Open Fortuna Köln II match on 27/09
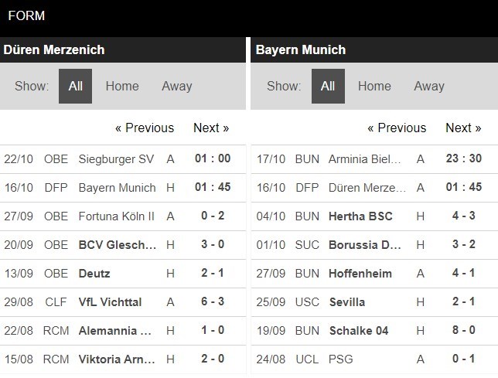The height and width of the screenshot is (378, 498). click(x=123, y=216)
